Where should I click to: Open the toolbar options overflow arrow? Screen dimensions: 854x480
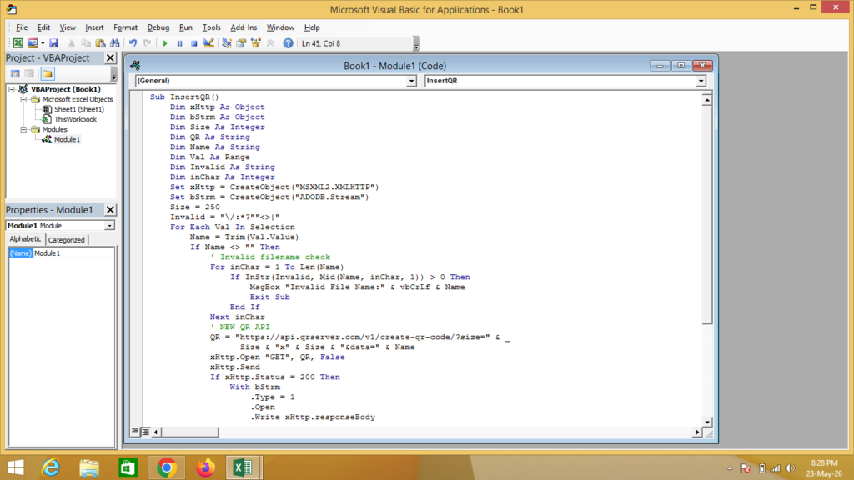pyautogui.click(x=417, y=43)
